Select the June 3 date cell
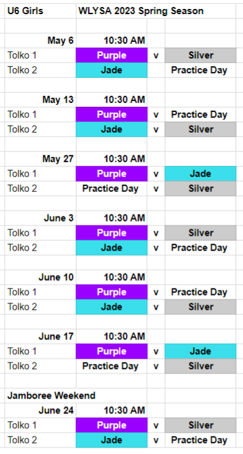The height and width of the screenshot is (454, 243). pos(41,218)
